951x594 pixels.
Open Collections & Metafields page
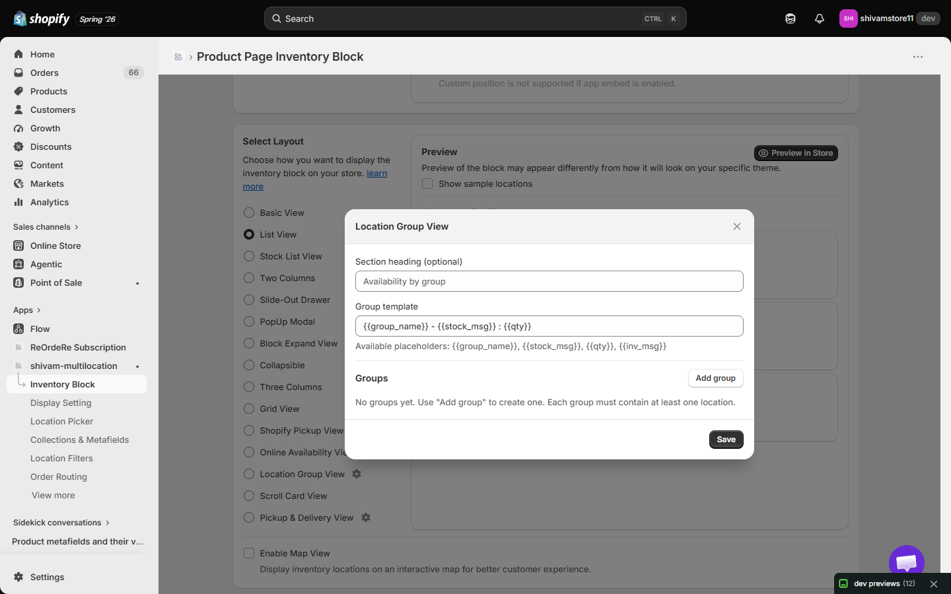click(80, 440)
